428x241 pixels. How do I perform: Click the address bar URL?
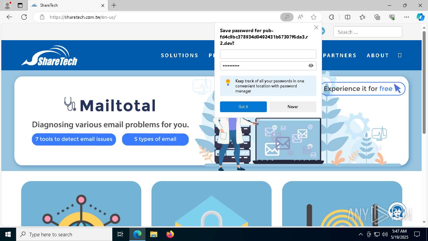83,17
